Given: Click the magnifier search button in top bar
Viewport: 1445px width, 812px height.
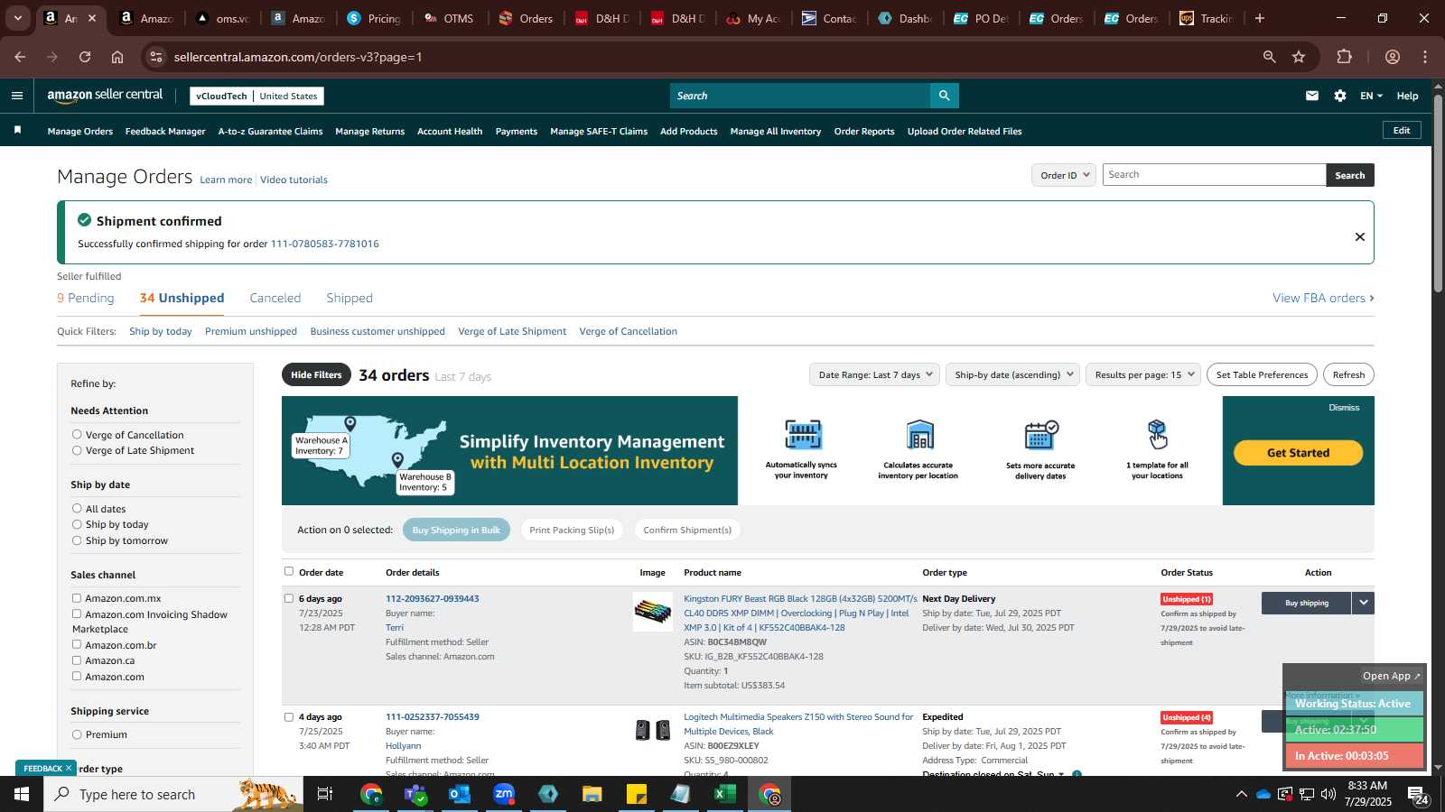Looking at the screenshot, I should (x=944, y=96).
